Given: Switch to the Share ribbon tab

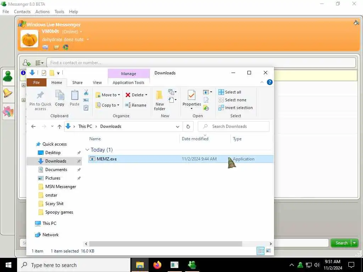Looking at the screenshot, I should pyautogui.click(x=77, y=82).
